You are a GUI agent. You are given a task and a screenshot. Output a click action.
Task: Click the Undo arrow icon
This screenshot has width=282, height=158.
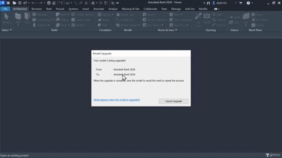[x=33, y=3]
